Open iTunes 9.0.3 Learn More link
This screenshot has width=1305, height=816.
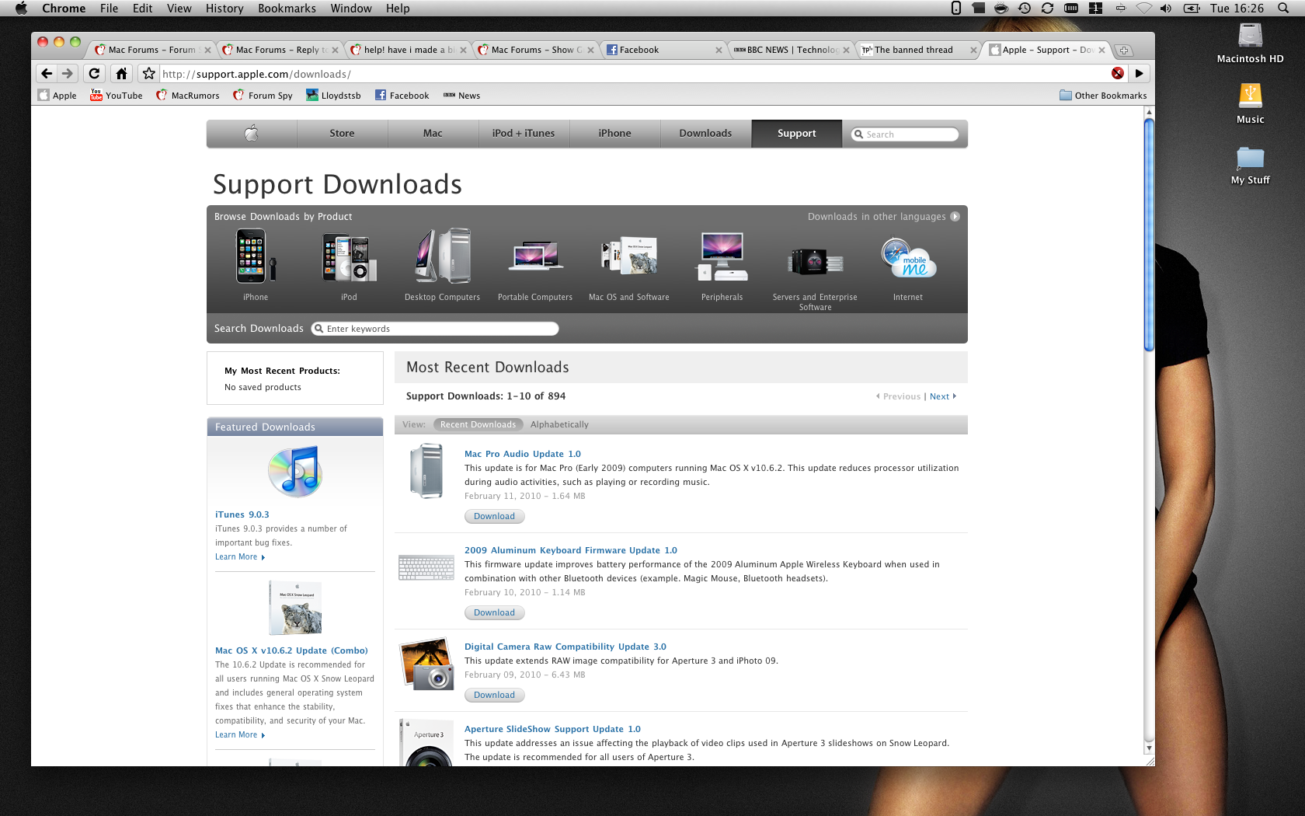point(239,557)
